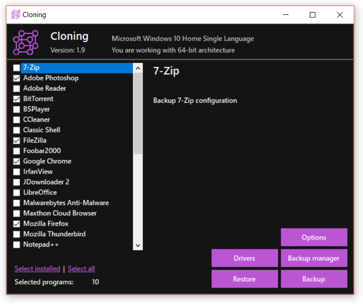Select the Adobe Reader list entry
363x304 pixels.
click(45, 88)
